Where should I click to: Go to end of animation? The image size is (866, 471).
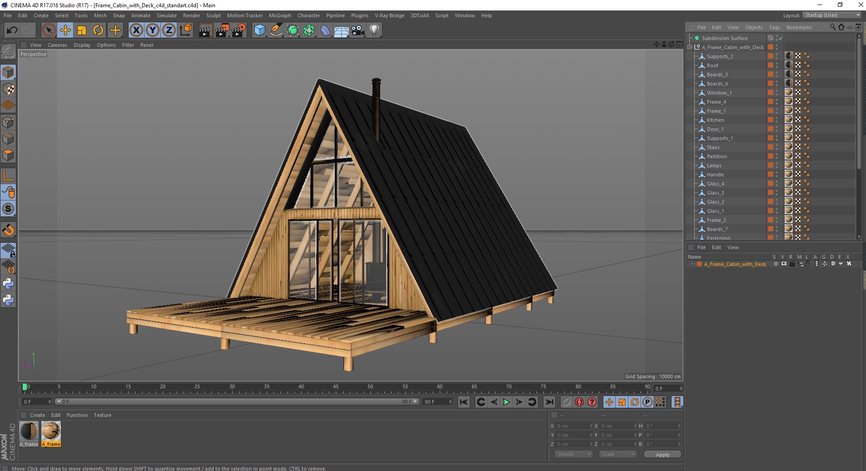(x=549, y=402)
